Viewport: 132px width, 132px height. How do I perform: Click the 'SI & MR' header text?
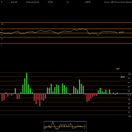tap(14, 2)
